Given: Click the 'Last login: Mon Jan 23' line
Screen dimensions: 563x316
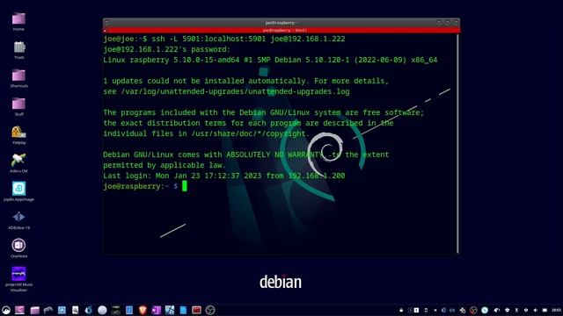Looking at the screenshot, I should [x=224, y=176].
